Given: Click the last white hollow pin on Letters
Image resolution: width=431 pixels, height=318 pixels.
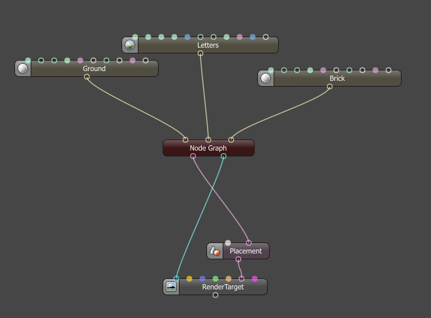Looking at the screenshot, I should click(266, 36).
